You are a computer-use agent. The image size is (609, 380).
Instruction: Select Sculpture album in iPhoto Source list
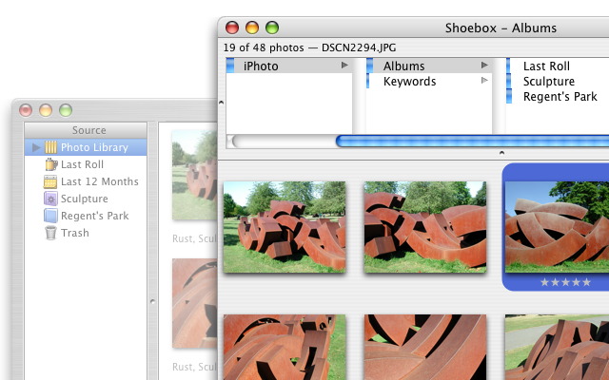click(x=86, y=199)
